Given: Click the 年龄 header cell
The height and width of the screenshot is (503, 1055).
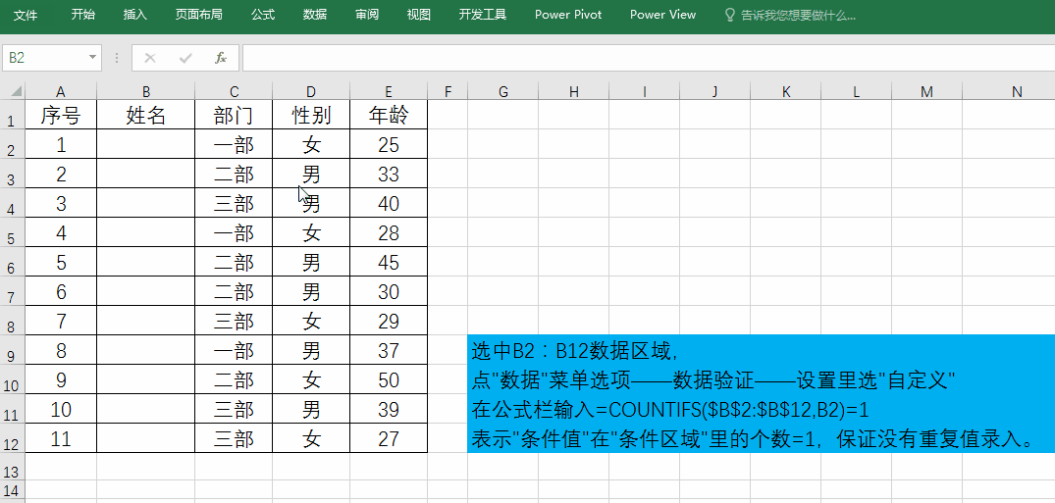Looking at the screenshot, I should point(389,115).
